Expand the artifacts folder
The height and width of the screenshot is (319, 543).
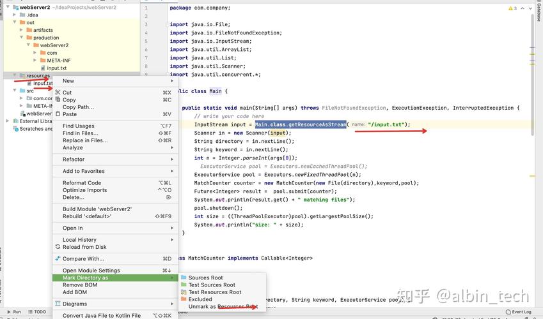pyautogui.click(x=21, y=30)
